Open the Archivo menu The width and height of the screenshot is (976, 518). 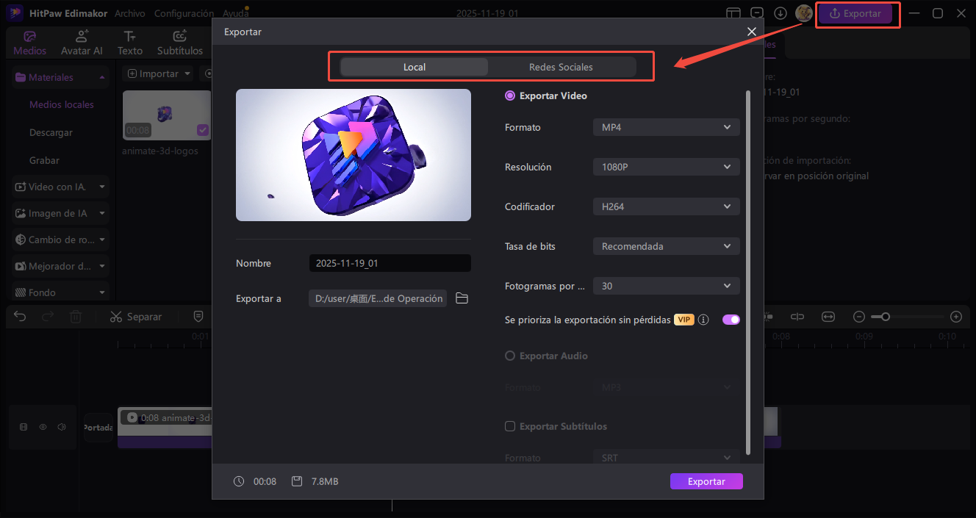pos(130,13)
